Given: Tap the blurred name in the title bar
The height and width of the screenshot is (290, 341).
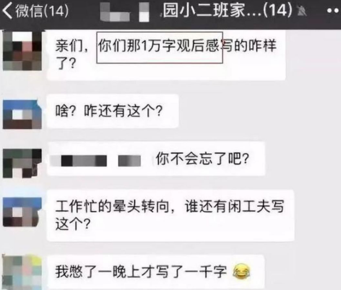Looking at the screenshot, I should [x=125, y=12].
